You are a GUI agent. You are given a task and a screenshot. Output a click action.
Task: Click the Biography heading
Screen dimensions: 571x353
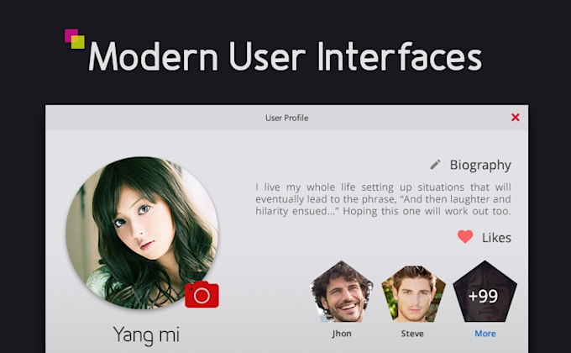[x=480, y=165]
